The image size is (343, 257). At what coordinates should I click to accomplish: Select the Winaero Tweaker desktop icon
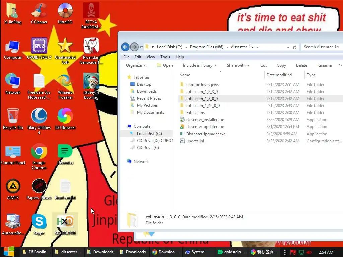[x=65, y=86]
